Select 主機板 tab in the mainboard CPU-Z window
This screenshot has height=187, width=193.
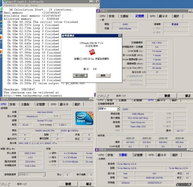123,155
